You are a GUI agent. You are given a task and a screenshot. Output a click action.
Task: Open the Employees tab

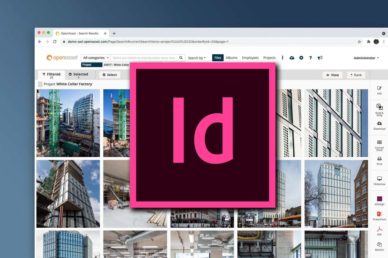(250, 58)
